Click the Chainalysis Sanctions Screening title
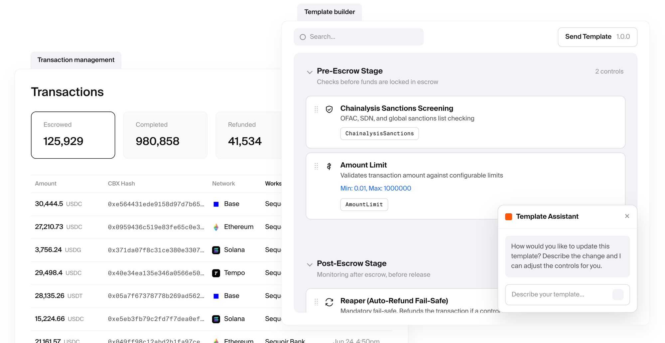 click(397, 108)
